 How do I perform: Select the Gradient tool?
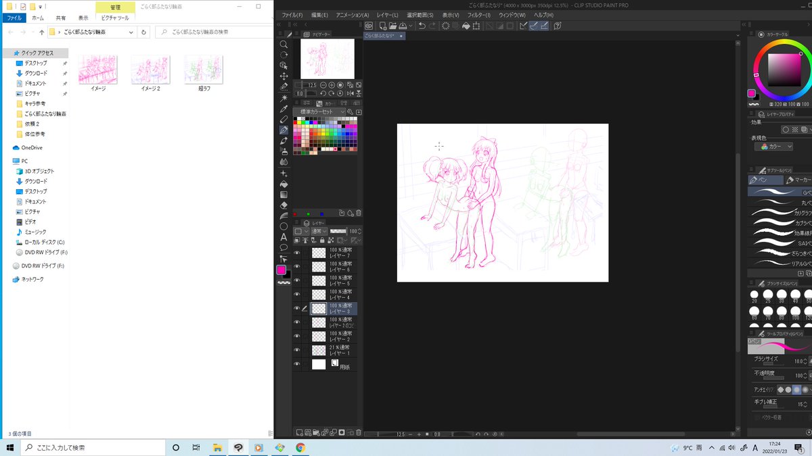click(284, 194)
